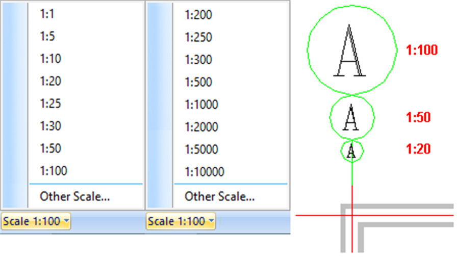457x257 pixels.
Task: Click the red 1:20 label beside bubble
Action: pos(419,149)
